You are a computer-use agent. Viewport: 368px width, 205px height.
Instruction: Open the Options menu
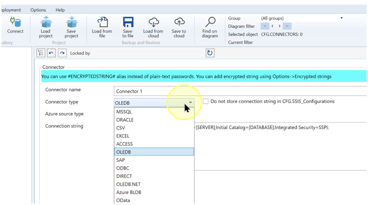[x=38, y=10]
